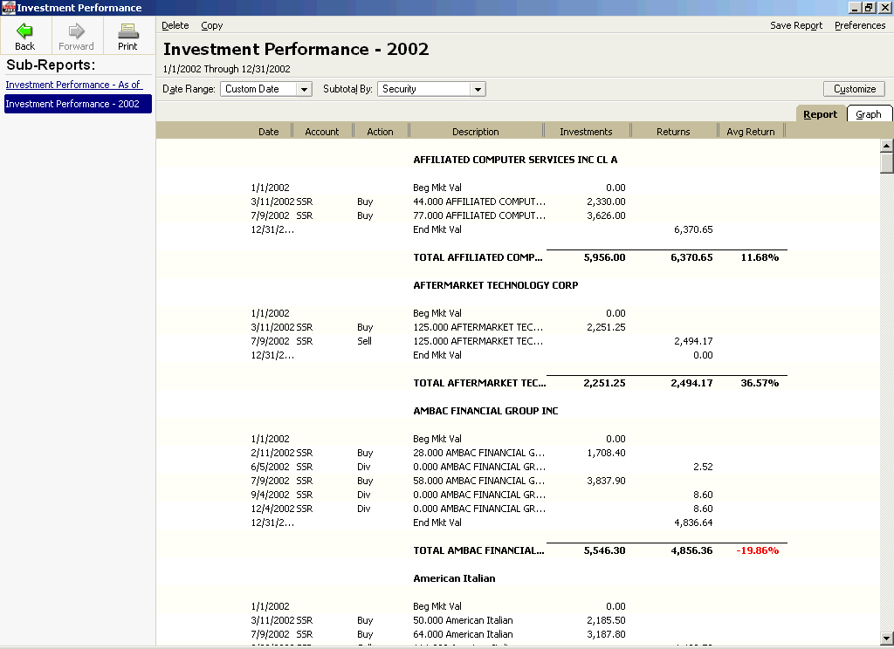Screen dimensions: 894x649
Task: Open Preferences
Action: [860, 25]
